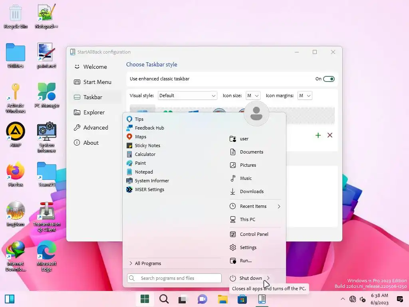Image resolution: width=409 pixels, height=307 pixels.
Task: Open Sticky Notes from start menu
Action: [143, 146]
